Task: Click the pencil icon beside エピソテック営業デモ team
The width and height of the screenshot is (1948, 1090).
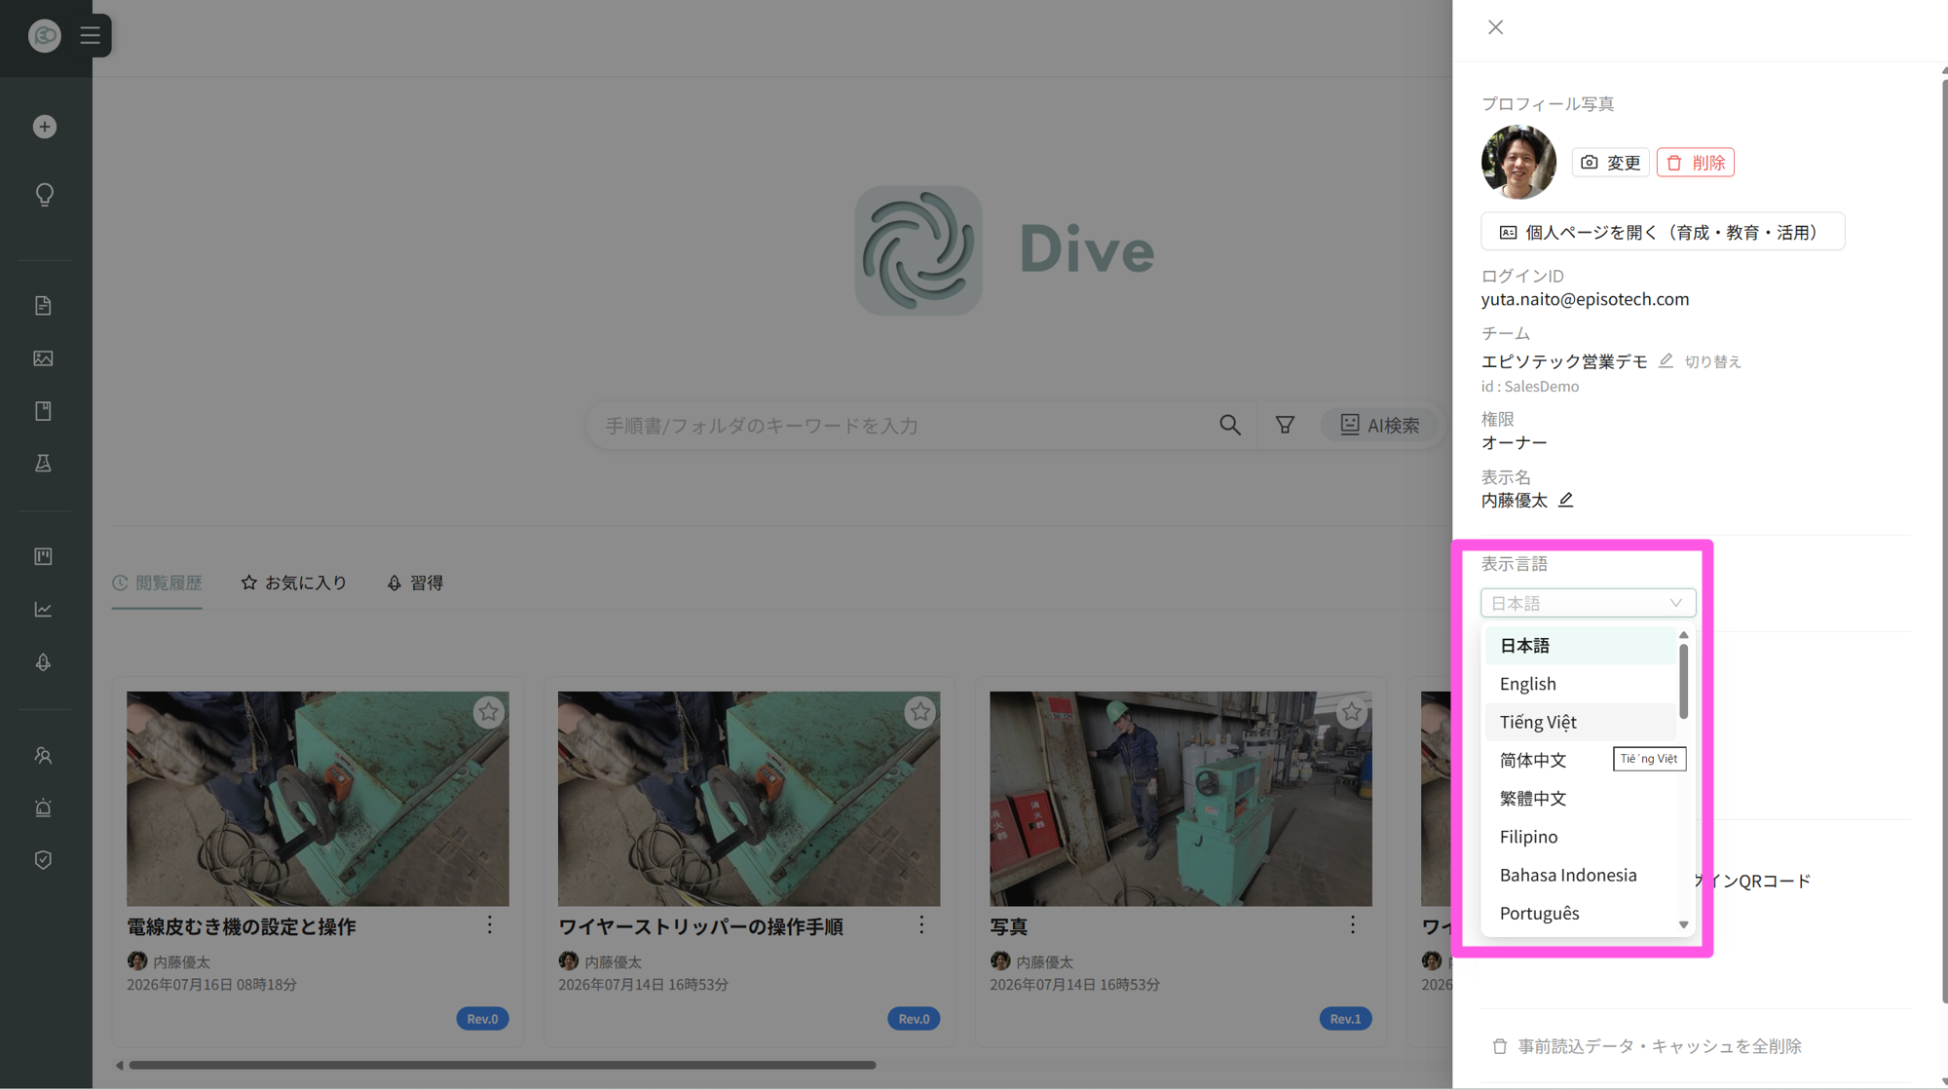Action: [x=1666, y=360]
